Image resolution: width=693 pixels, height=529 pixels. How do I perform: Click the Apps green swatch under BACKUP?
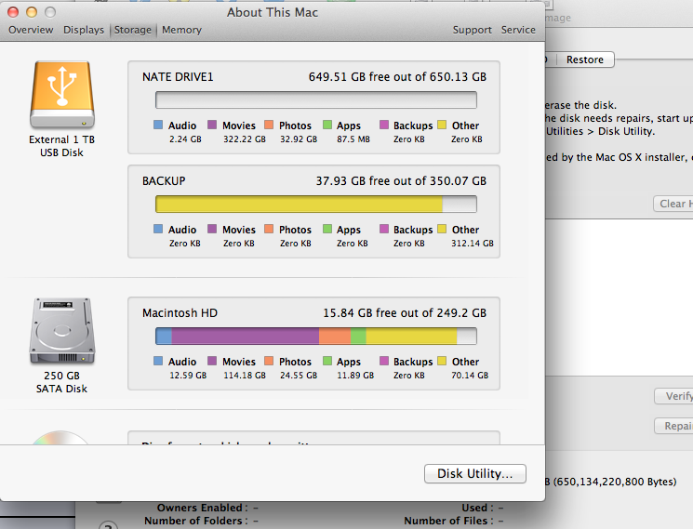327,229
